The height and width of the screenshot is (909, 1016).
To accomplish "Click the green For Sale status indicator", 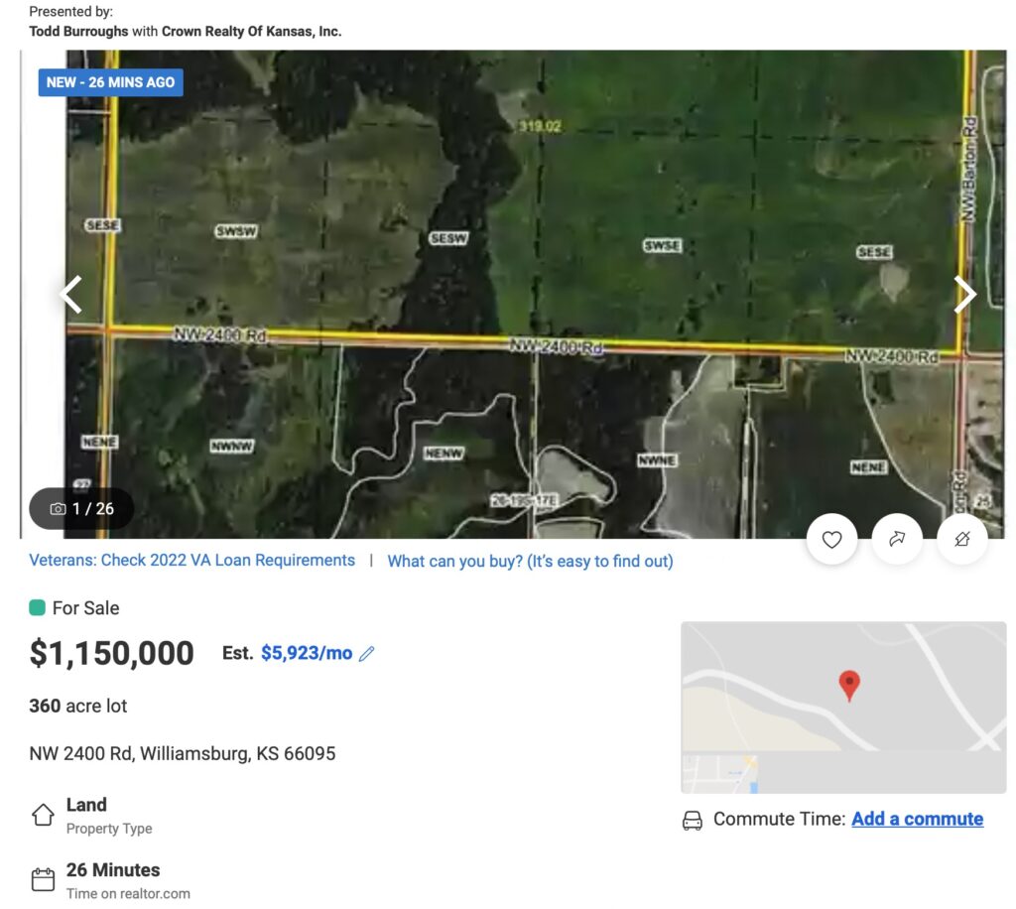I will [x=37, y=608].
